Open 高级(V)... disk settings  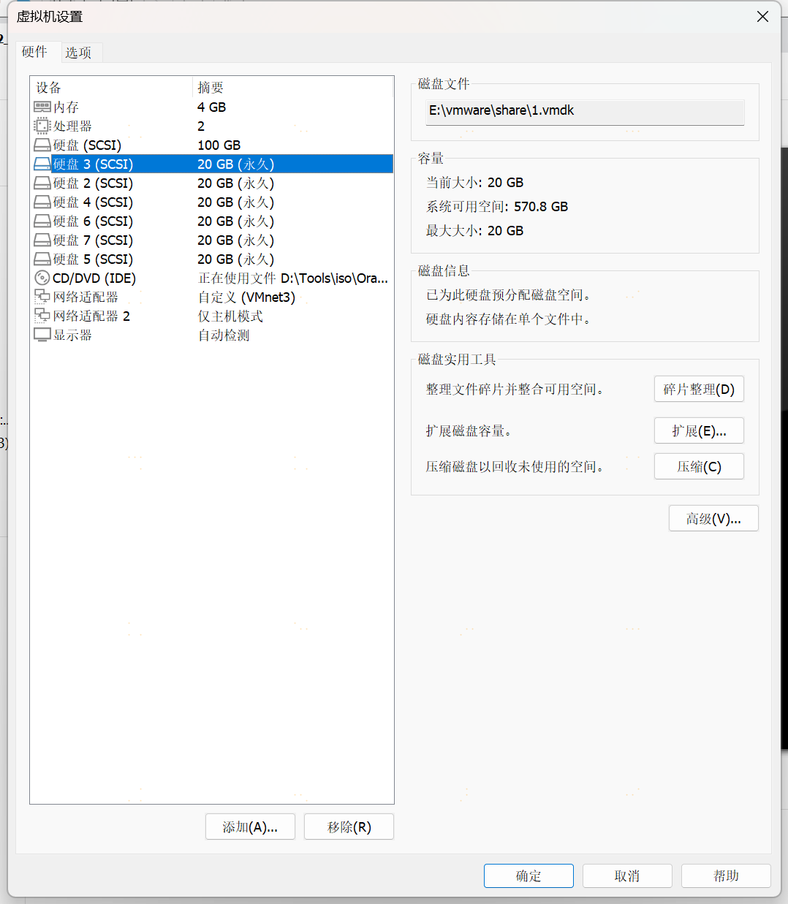point(713,519)
